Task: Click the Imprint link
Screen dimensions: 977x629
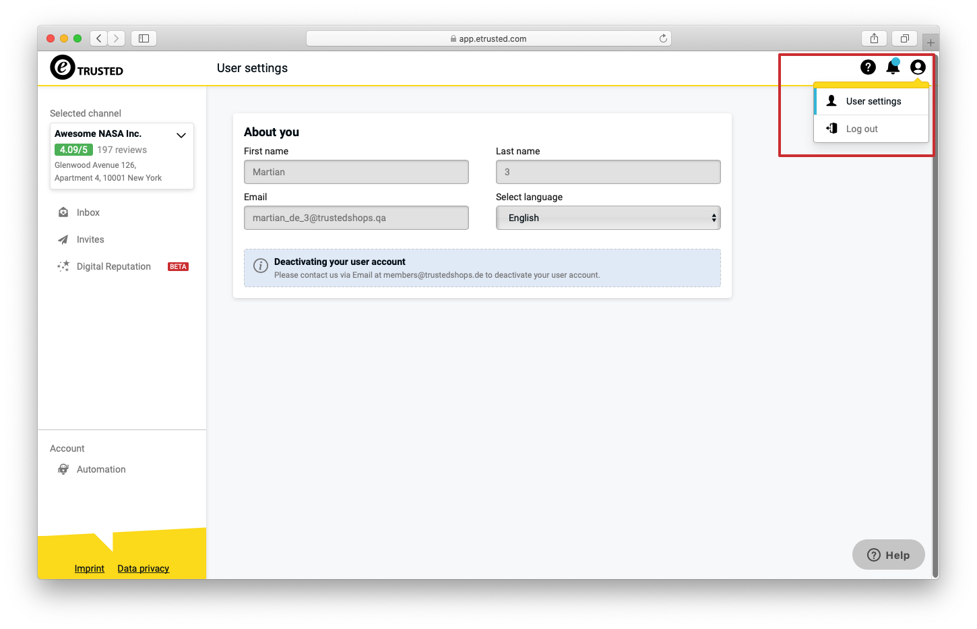Action: [x=90, y=568]
